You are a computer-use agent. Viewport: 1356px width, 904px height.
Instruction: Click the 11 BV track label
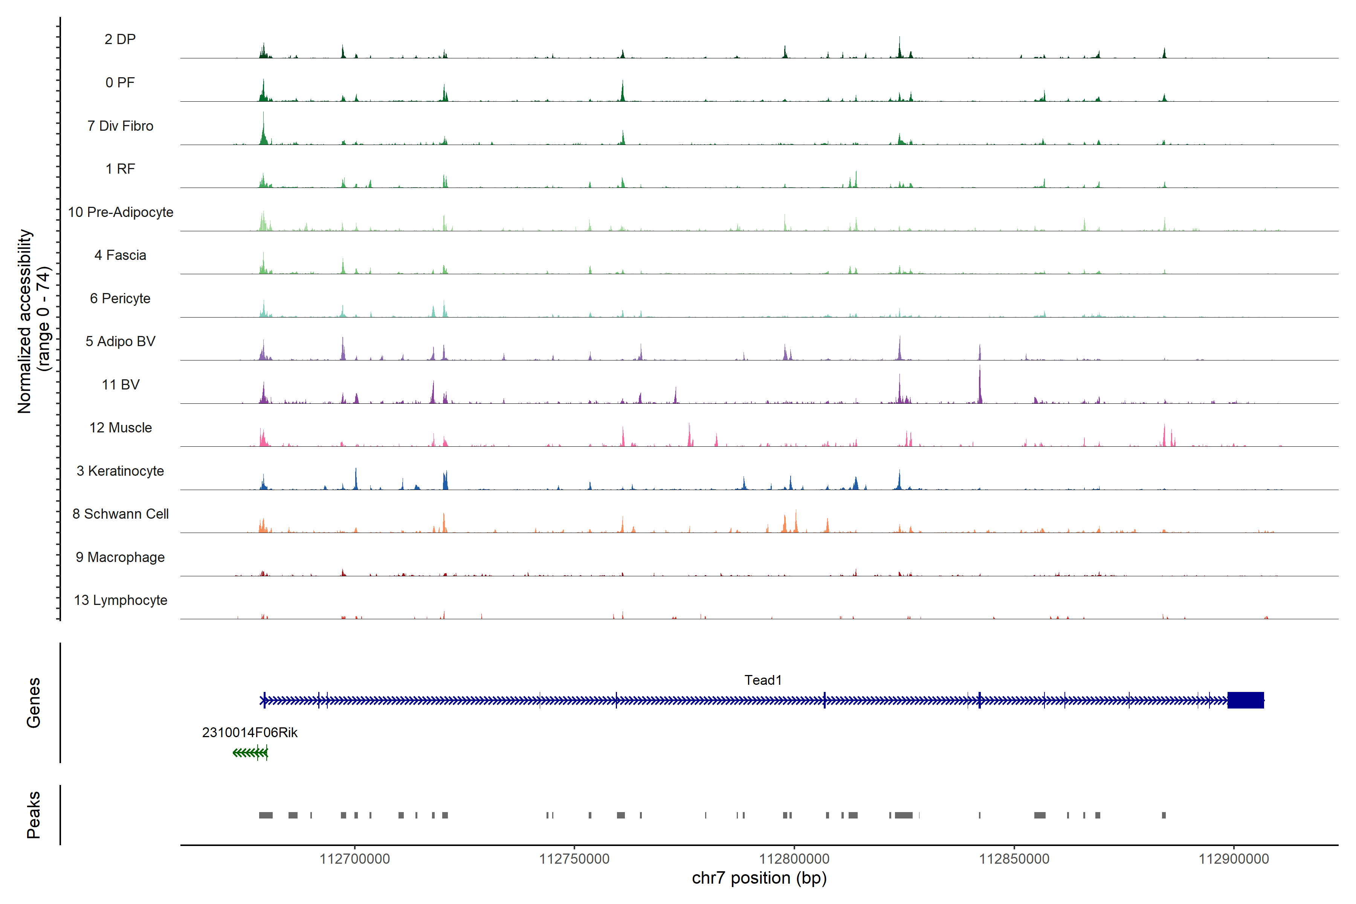(x=120, y=385)
